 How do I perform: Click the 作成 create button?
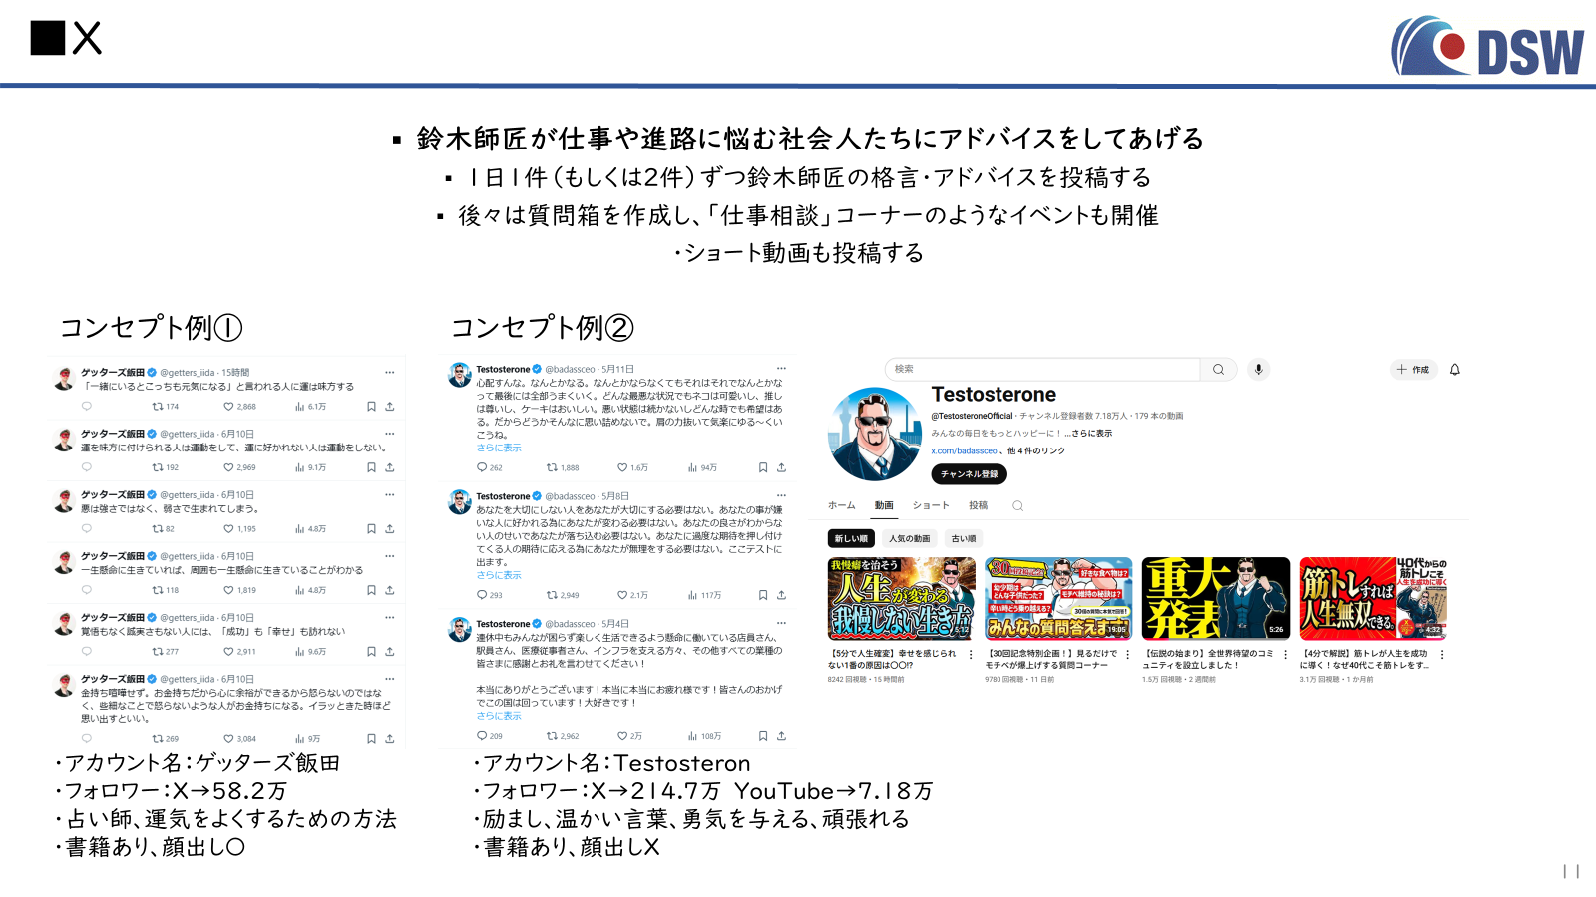(1412, 370)
